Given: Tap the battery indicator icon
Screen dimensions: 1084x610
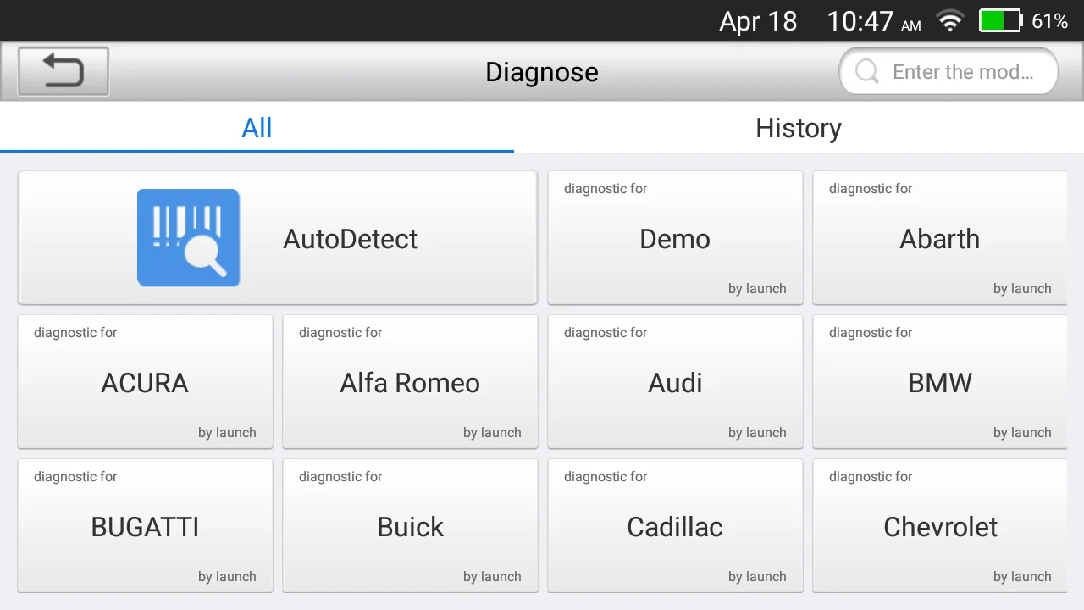Looking at the screenshot, I should coord(1000,21).
